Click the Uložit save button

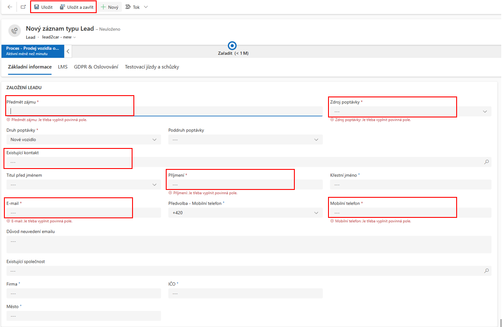point(43,7)
